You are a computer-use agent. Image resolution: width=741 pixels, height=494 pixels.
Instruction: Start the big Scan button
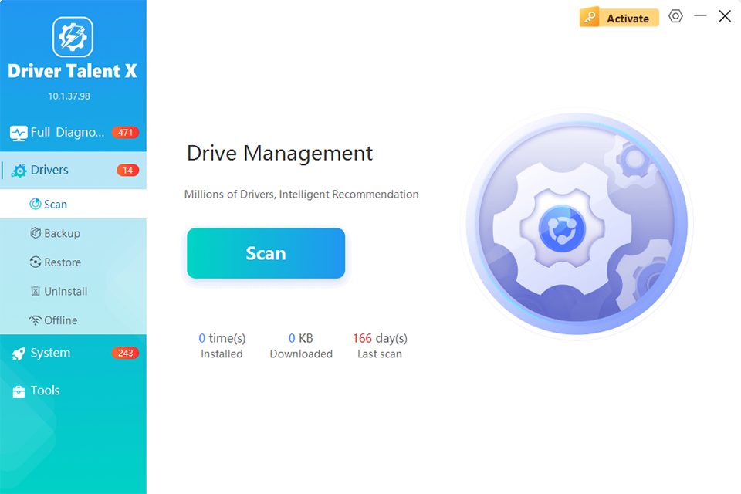tap(266, 253)
